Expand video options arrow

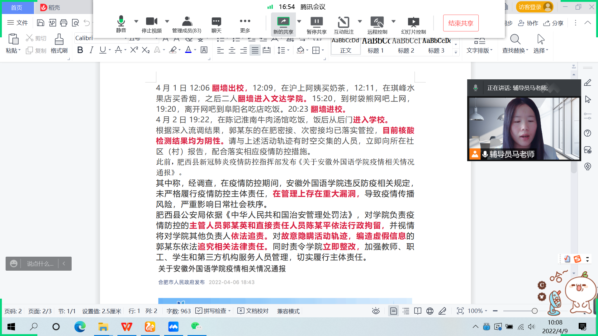(167, 21)
